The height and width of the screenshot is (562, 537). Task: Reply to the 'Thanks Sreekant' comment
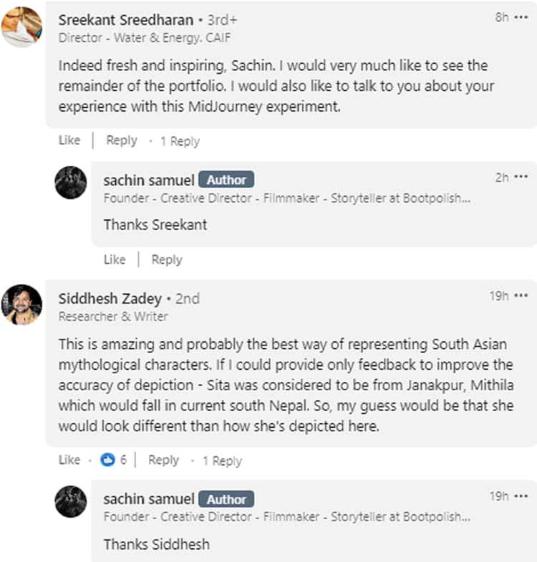point(167,260)
